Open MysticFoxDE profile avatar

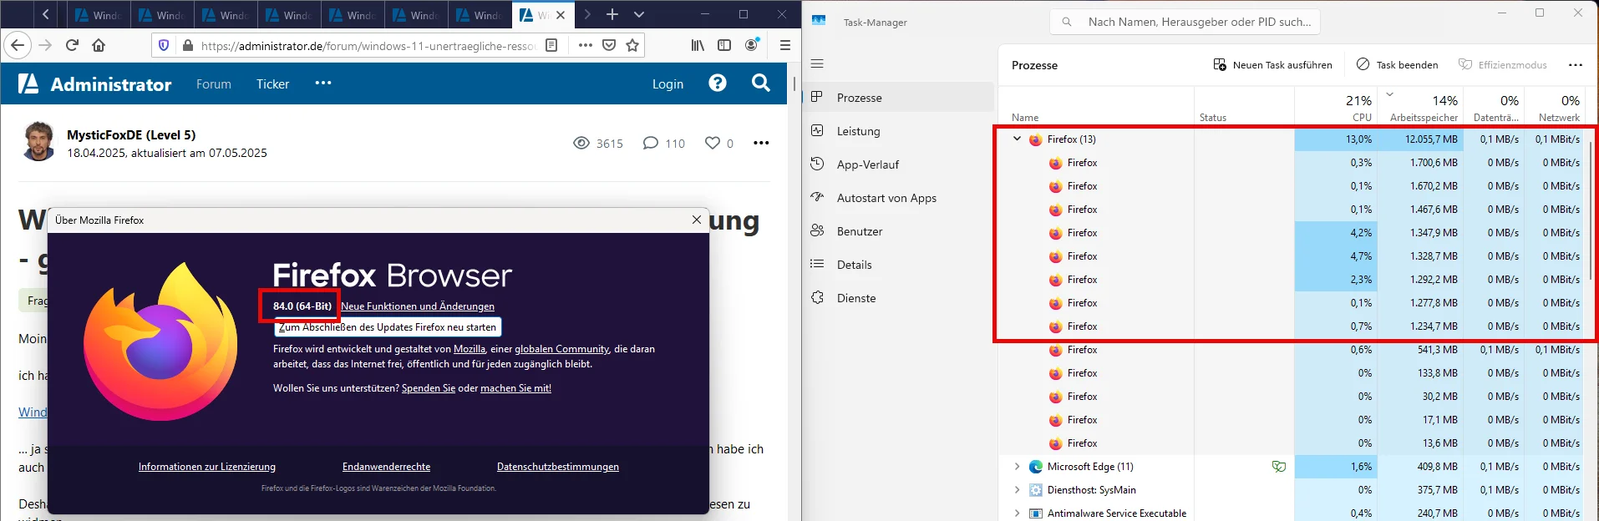tap(38, 141)
